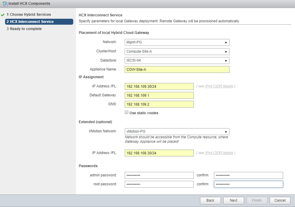The width and height of the screenshot is (295, 207).
Task: Open the IPv4 CIDR blocks link under Extended
Action: click(219, 153)
